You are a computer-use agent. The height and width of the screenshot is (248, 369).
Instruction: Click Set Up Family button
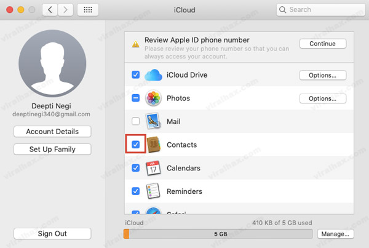coord(52,149)
